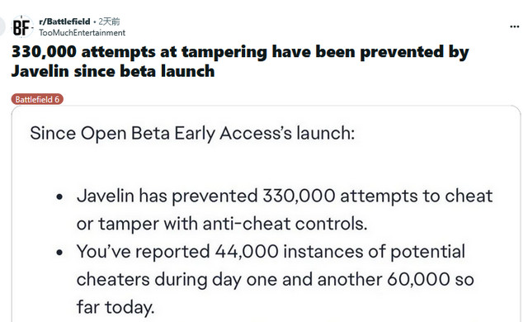The height and width of the screenshot is (322, 528).
Task: Click the partially visible back button circle
Action: pyautogui.click(x=2, y=26)
